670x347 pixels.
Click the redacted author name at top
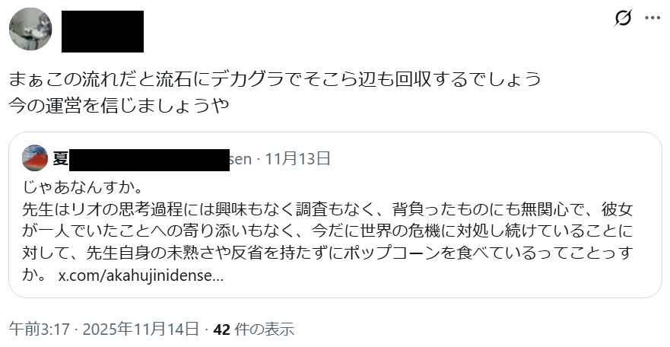coord(103,31)
